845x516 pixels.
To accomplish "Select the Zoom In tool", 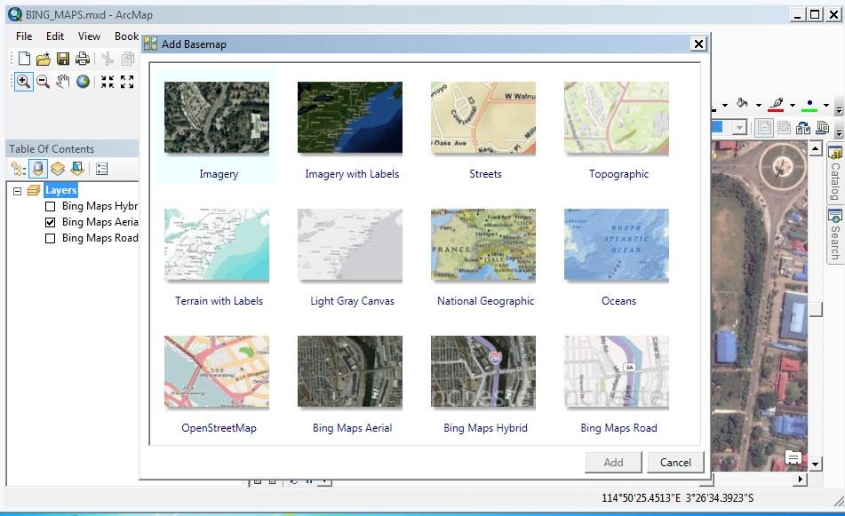I will (x=23, y=82).
